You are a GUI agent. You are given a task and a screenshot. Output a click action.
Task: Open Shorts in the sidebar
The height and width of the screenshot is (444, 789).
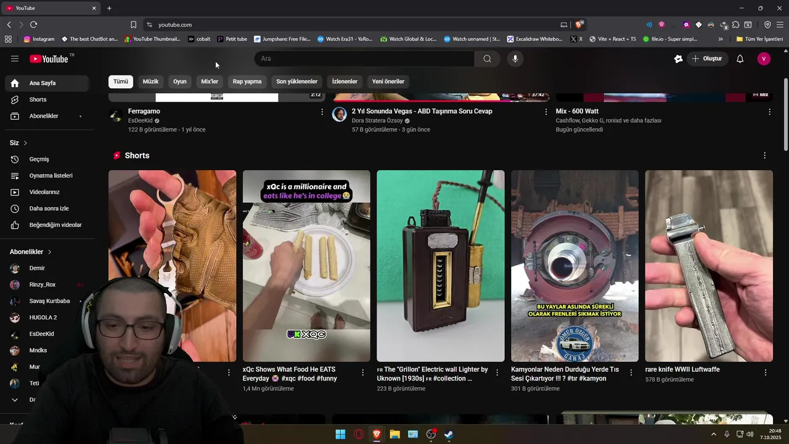47,99
